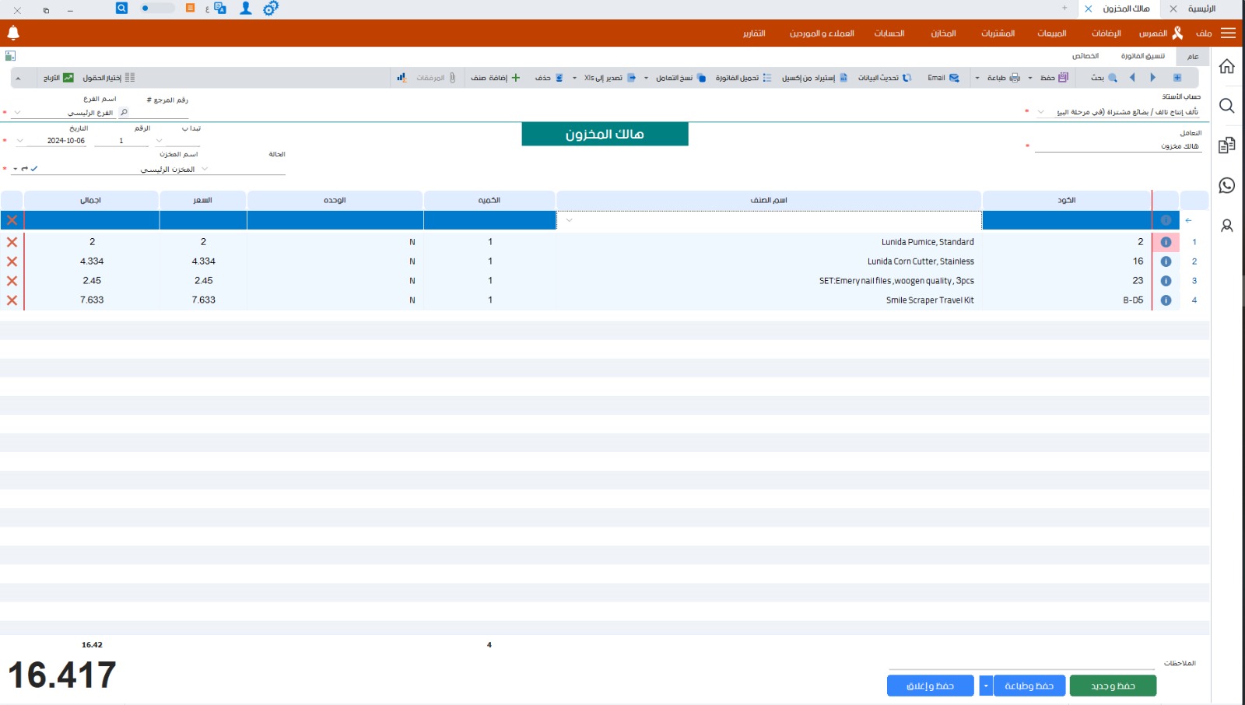1245x705 pixels.
Task: Open the WhatsApp icon in sidebar
Action: 1227,185
